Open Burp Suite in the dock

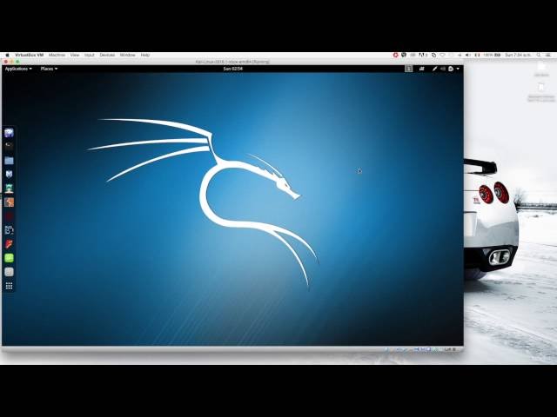[9, 202]
